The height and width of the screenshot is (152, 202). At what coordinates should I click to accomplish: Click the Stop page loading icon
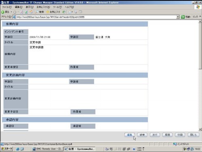coord(21,12)
